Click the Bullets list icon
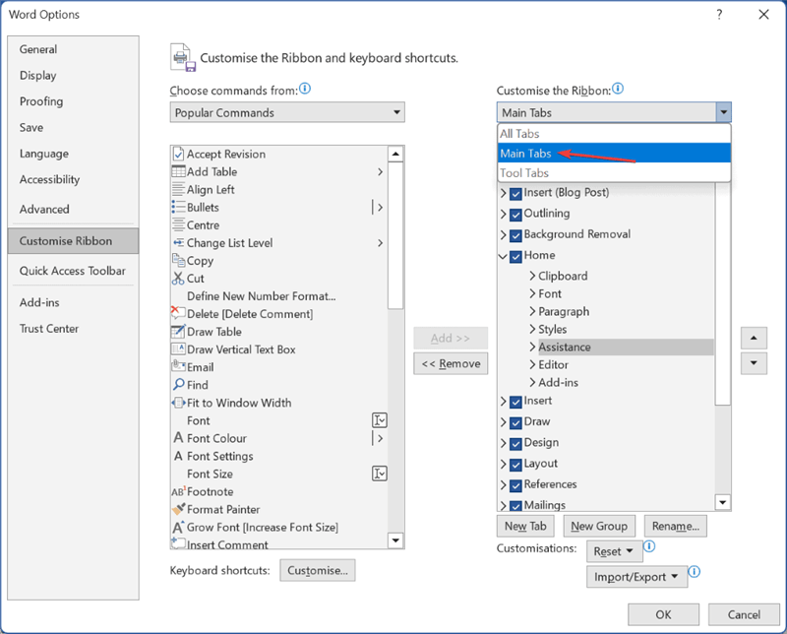 [178, 207]
